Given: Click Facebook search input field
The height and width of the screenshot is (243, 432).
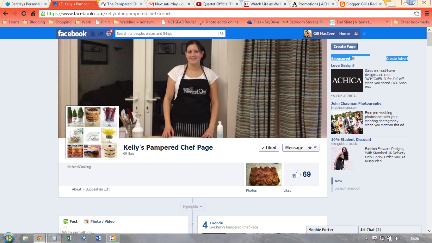Looking at the screenshot, I should click(x=167, y=34).
